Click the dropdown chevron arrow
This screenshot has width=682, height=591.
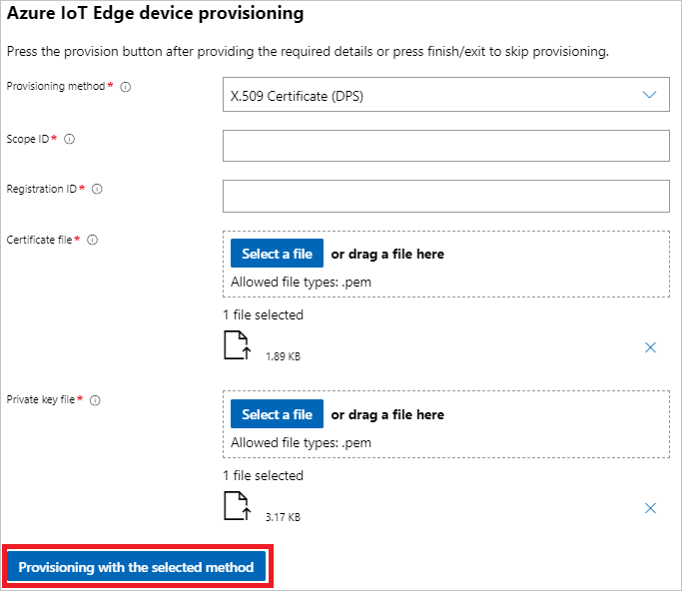pyautogui.click(x=650, y=95)
